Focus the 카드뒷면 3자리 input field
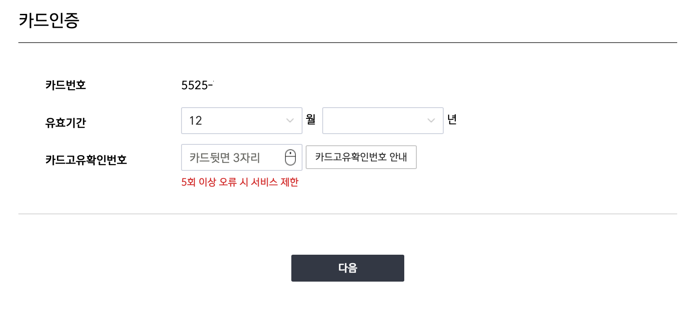The image size is (692, 313). click(242, 157)
